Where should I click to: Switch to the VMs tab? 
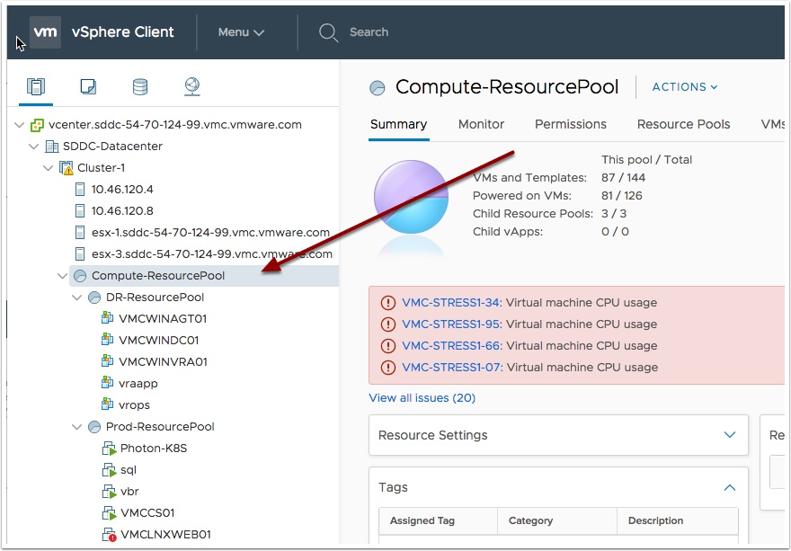pos(772,125)
